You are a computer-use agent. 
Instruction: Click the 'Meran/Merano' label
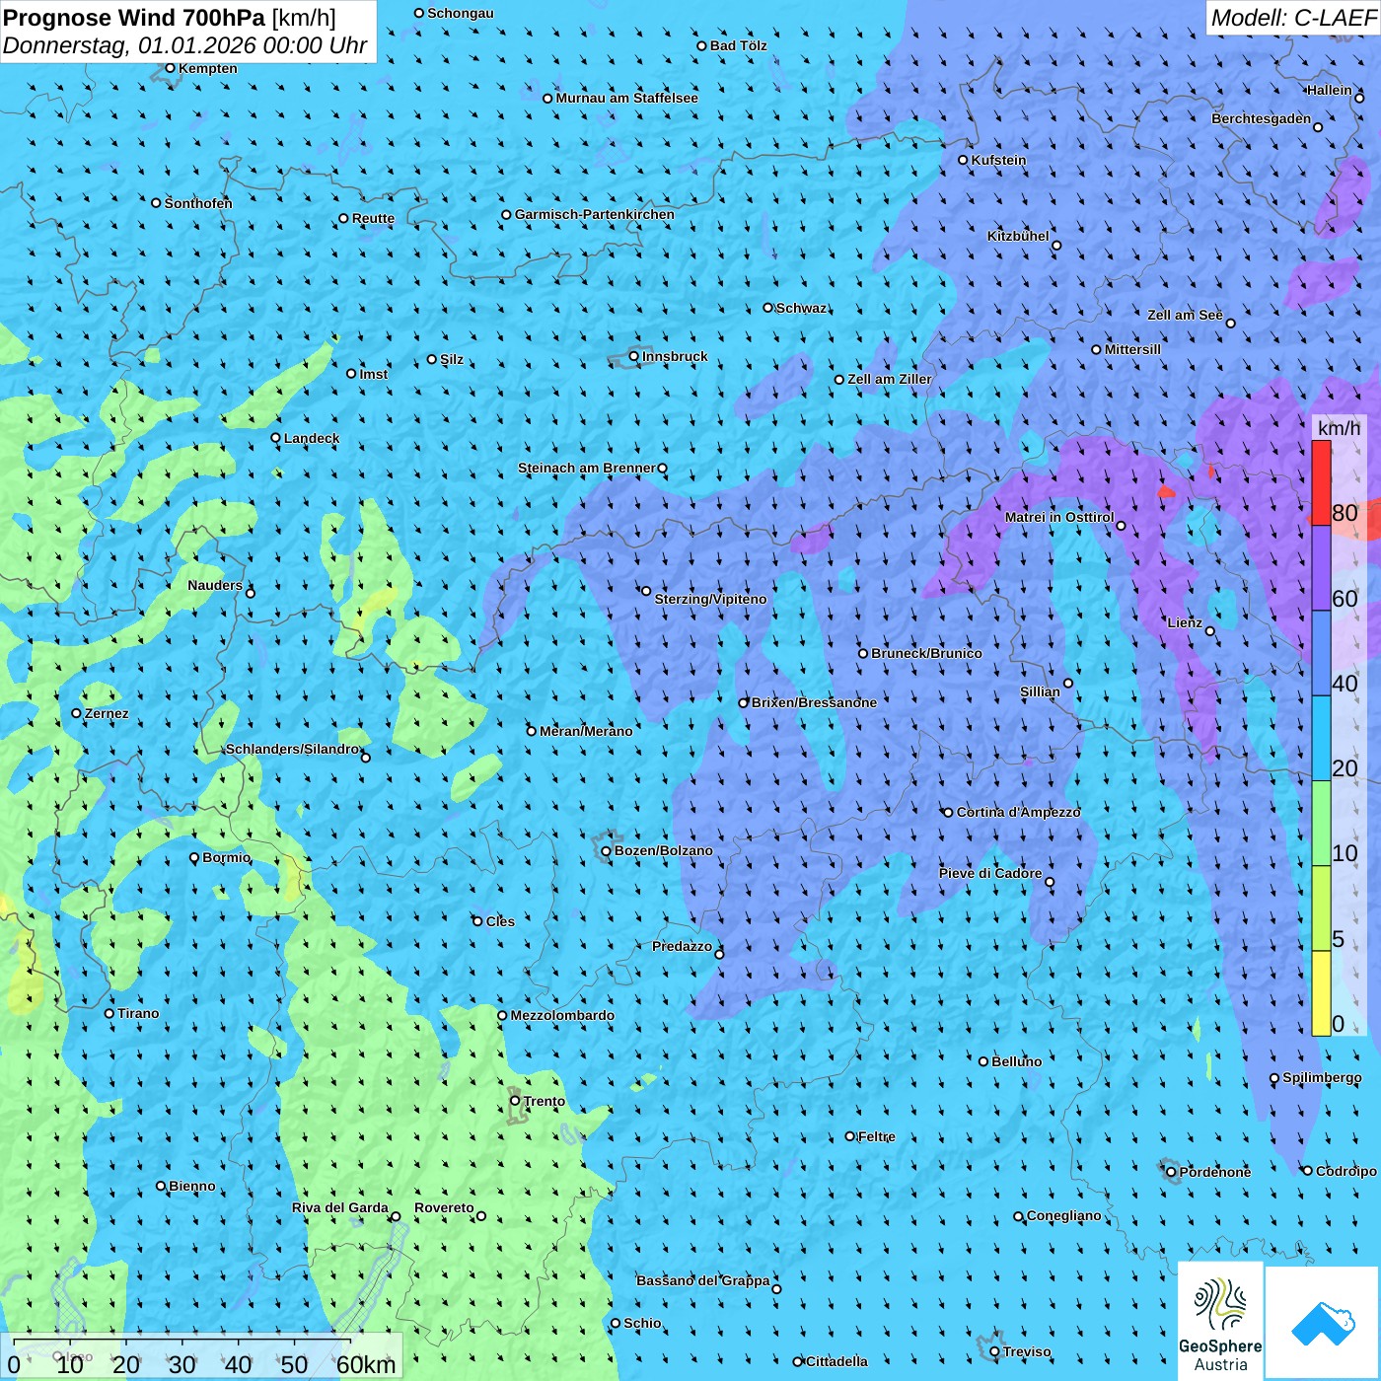tap(586, 731)
